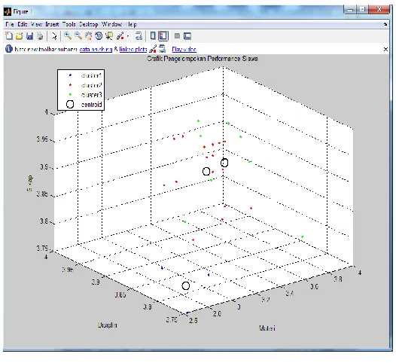Toggle the Insert Legend button
This screenshot has width=396, height=363.
(x=163, y=36)
